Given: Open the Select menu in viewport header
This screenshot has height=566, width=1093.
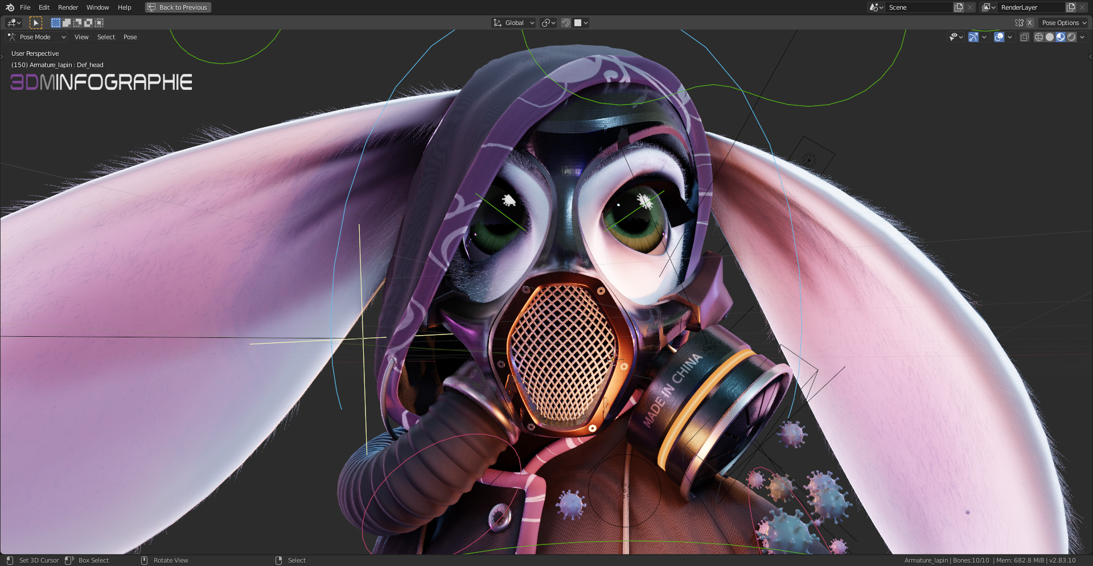Looking at the screenshot, I should pos(106,37).
